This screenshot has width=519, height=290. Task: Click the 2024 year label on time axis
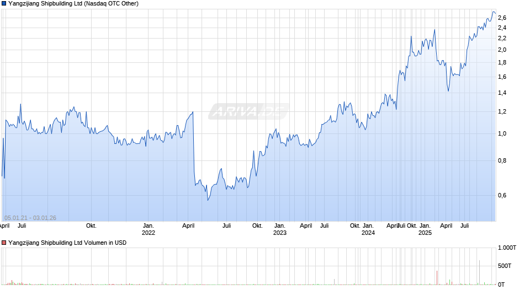coord(368,233)
